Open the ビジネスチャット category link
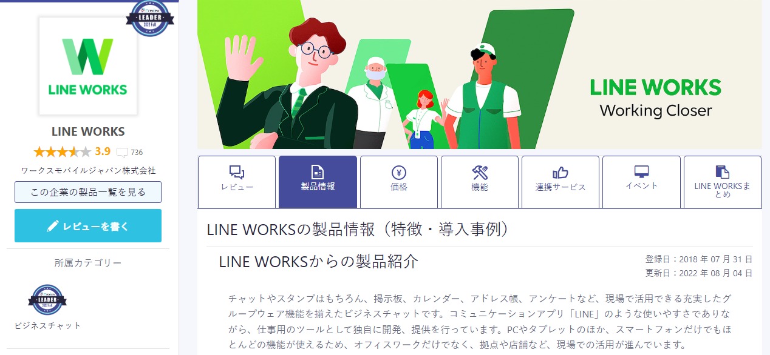The image size is (770, 355). (47, 325)
